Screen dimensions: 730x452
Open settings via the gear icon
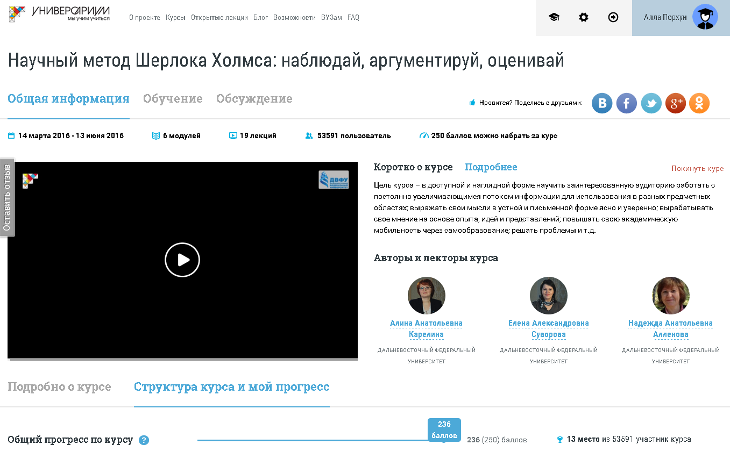tap(583, 17)
